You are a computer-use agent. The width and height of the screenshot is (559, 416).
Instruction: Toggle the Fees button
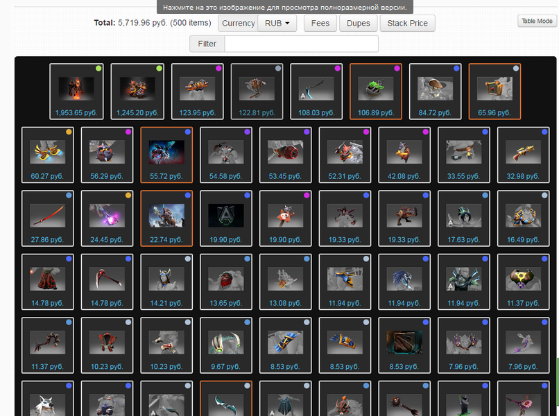(320, 23)
